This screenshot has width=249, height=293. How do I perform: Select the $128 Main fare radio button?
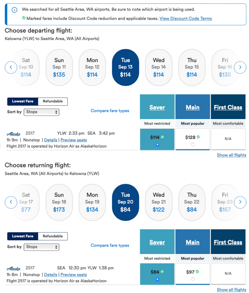193,144
